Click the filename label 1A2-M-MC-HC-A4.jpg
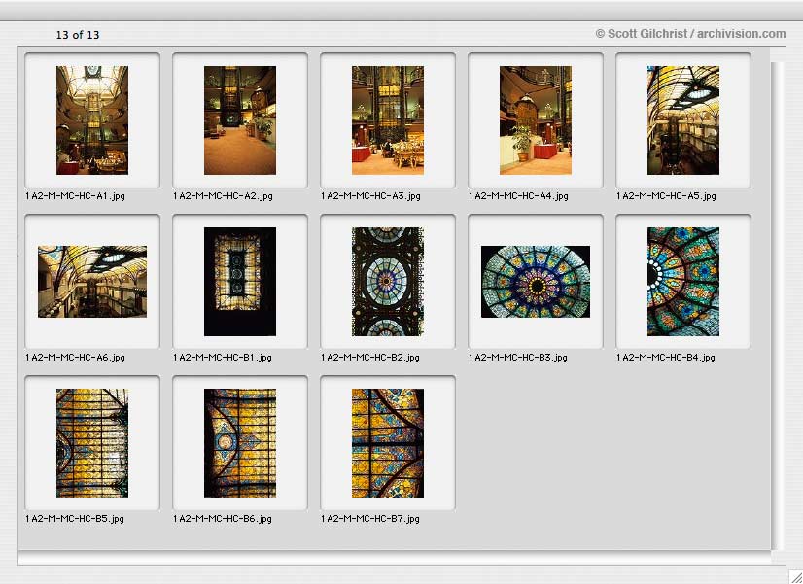 click(518, 196)
